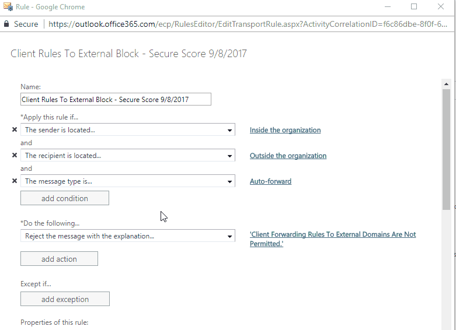The image size is (456, 330).
Task: Open 'The sender is located...' dropdown
Action: [x=128, y=129]
